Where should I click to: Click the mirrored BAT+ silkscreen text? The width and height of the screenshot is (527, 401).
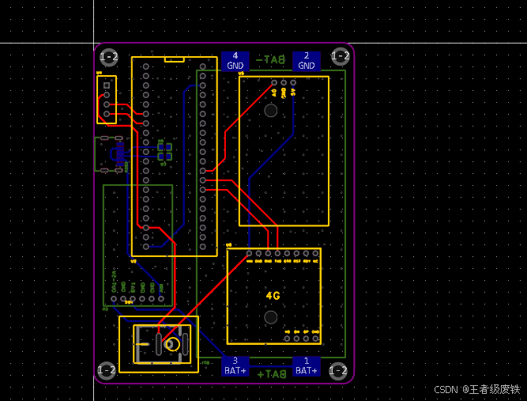click(272, 374)
